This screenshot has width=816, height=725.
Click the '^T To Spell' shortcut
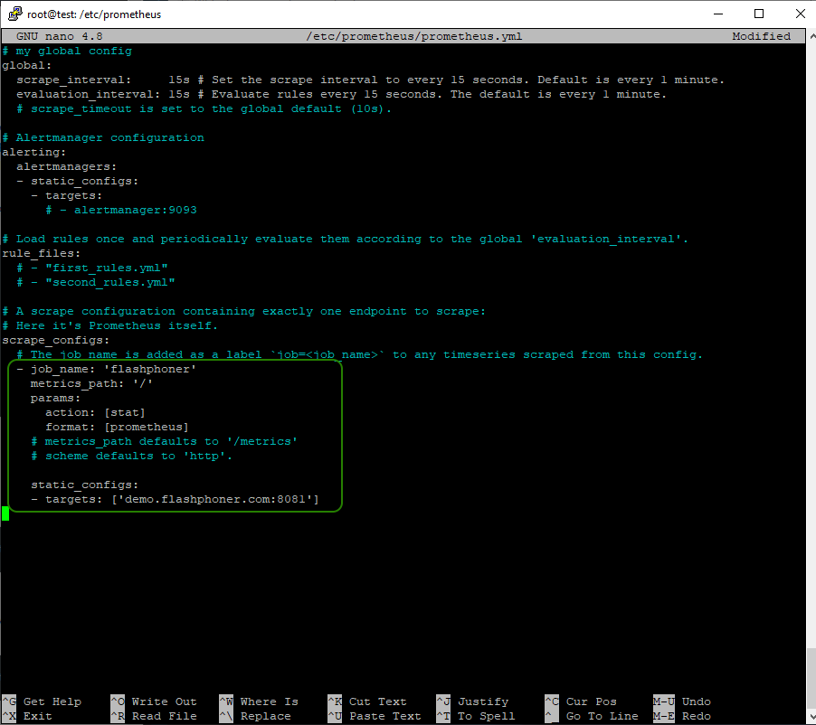coord(476,716)
